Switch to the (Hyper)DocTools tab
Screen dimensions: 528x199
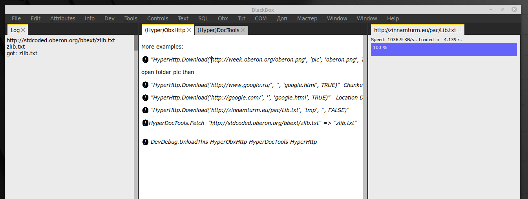coord(218,30)
